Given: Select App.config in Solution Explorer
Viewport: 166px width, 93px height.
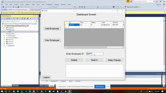Looking at the screenshot, I should coord(11,34).
